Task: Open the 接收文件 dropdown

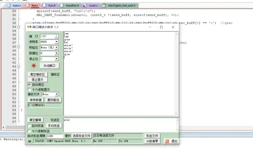Action: pos(56,94)
